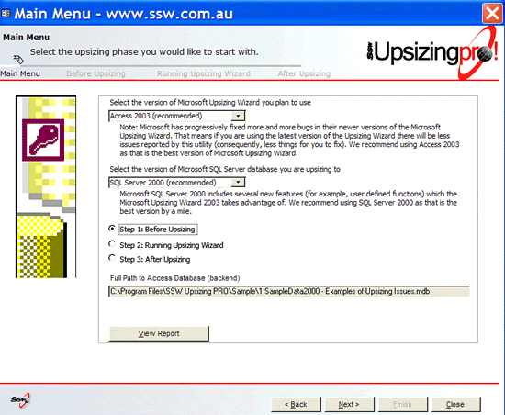Close the window with the red X

click(492, 14)
